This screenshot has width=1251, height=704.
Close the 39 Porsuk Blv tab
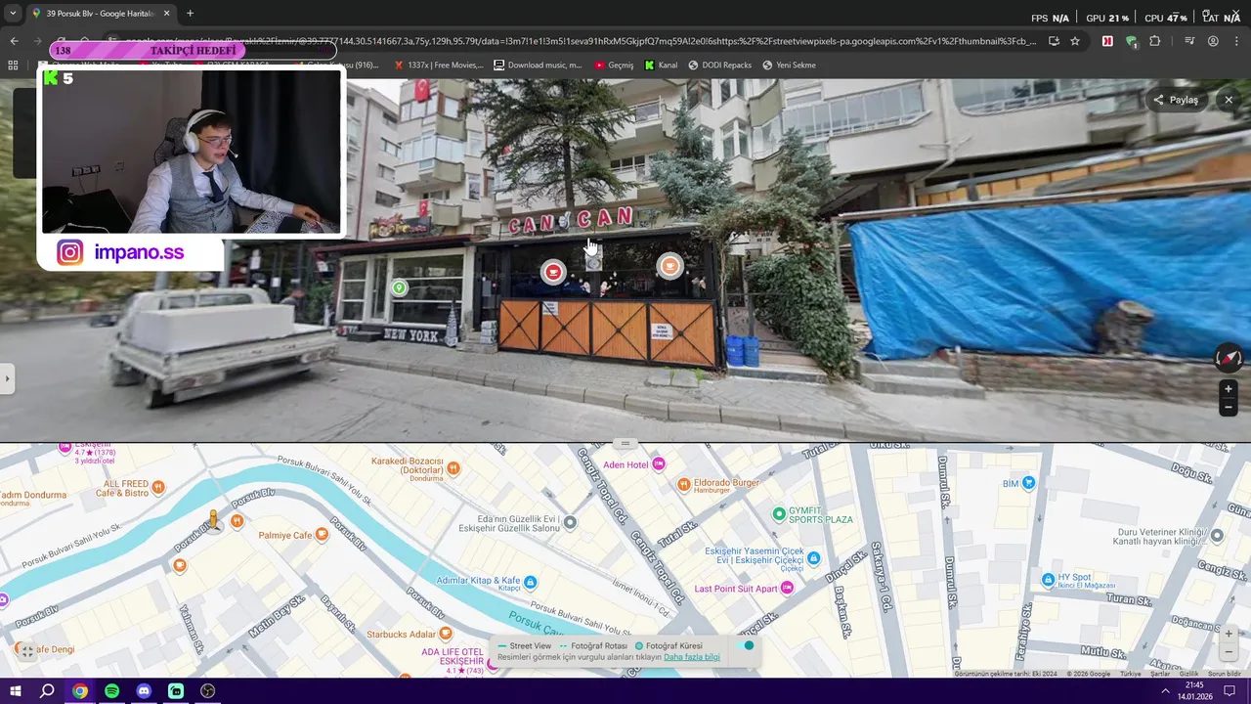pyautogui.click(x=166, y=14)
